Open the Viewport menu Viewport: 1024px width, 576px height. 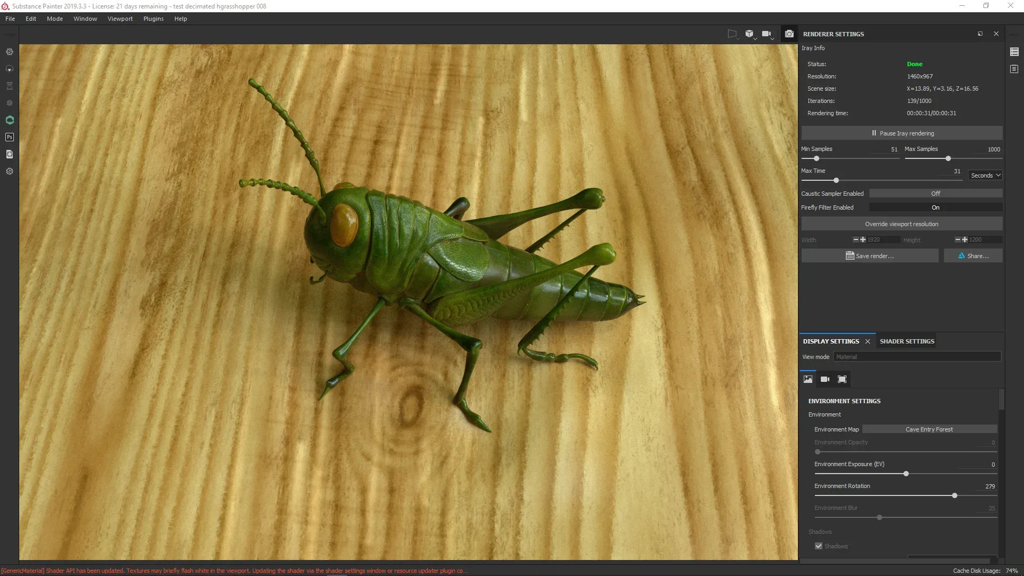[x=120, y=18]
